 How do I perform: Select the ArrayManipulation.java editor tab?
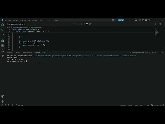pyautogui.click(x=16, y=24)
